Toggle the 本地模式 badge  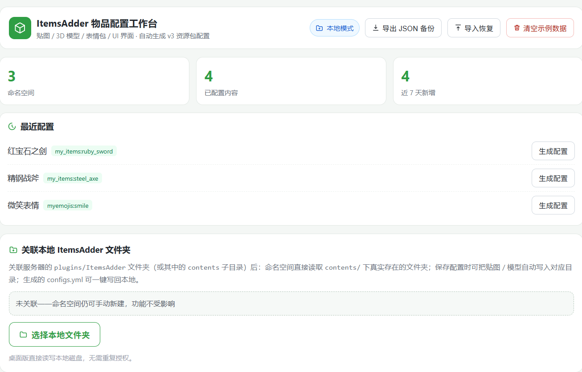335,28
